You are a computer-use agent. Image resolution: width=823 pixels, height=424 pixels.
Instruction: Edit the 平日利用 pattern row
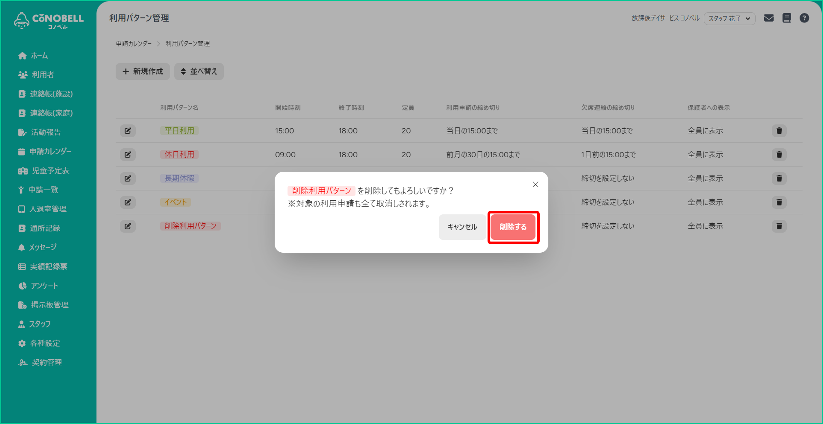[x=128, y=131]
